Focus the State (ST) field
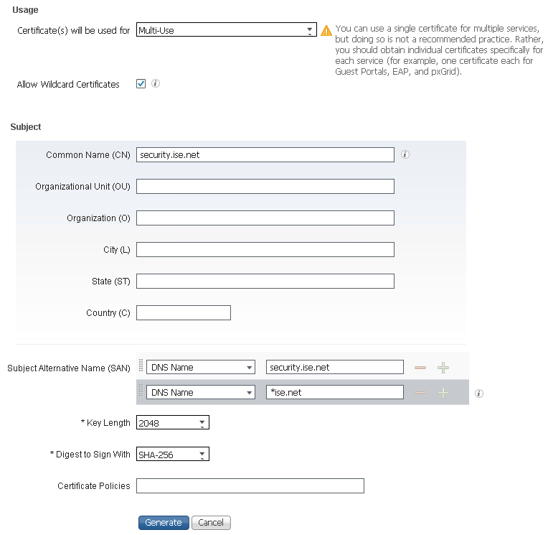The image size is (548, 535). coord(265,281)
